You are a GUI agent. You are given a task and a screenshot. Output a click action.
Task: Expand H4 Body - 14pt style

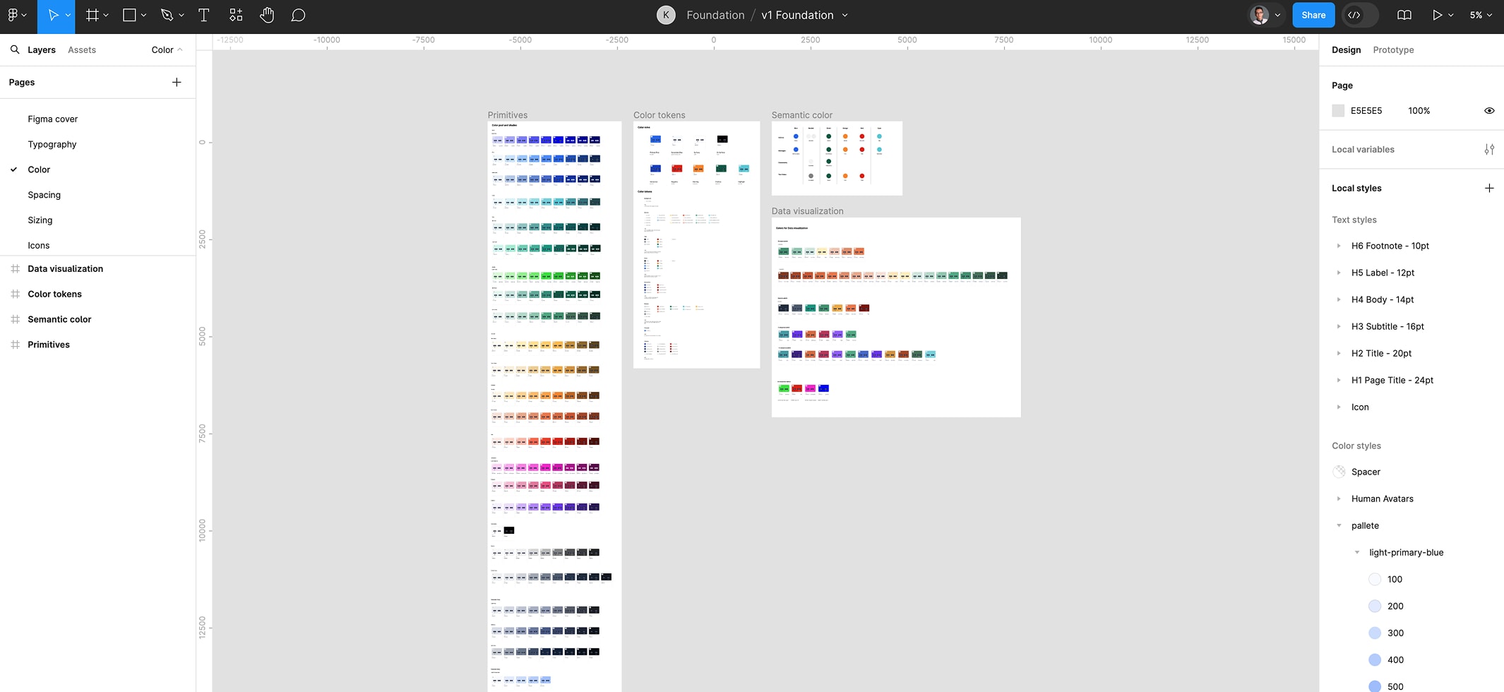1339,299
